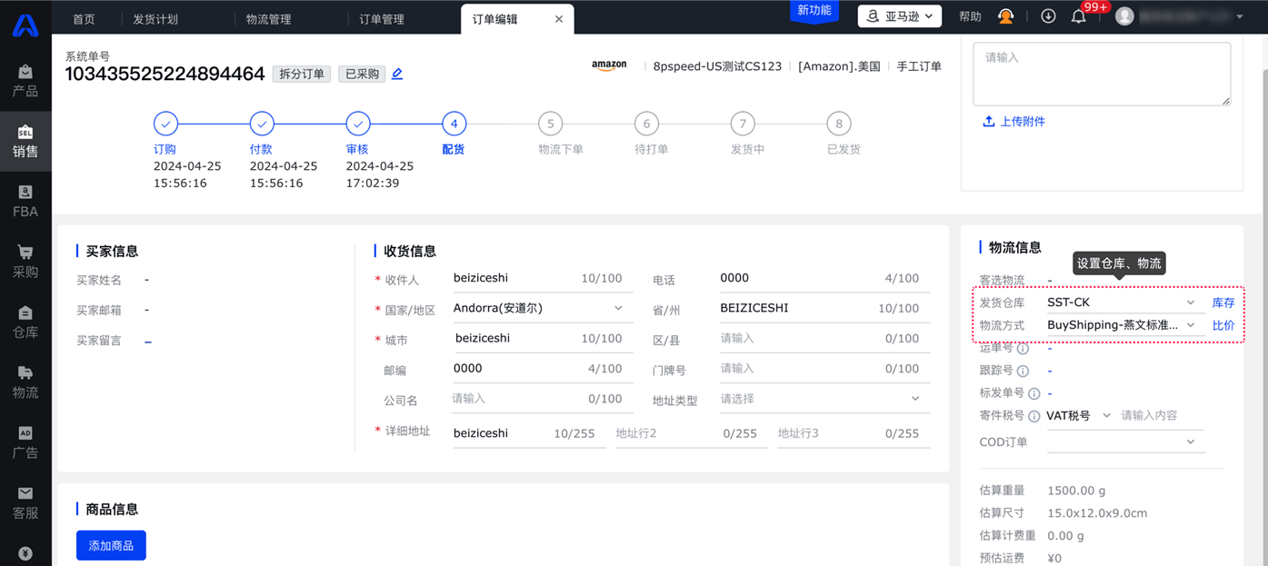
Task: Click the info icon next to 运单号
Action: [x=1023, y=349]
